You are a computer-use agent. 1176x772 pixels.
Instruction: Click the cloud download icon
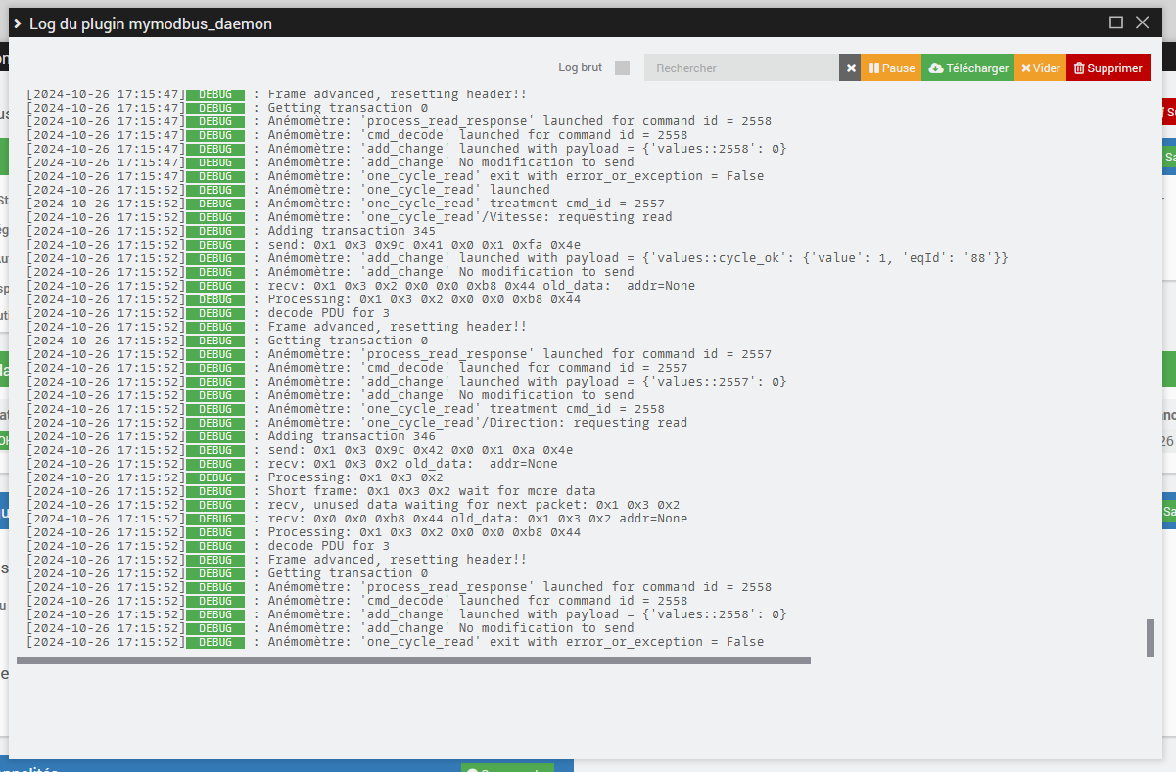click(x=935, y=68)
